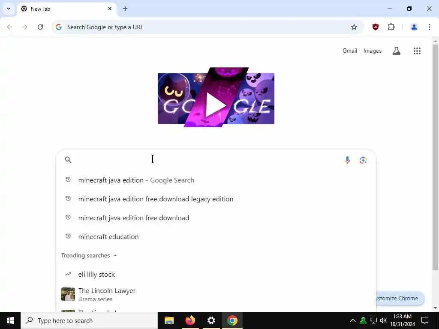The width and height of the screenshot is (439, 329).
Task: Open the volume speaker tray icon
Action: [383, 320]
